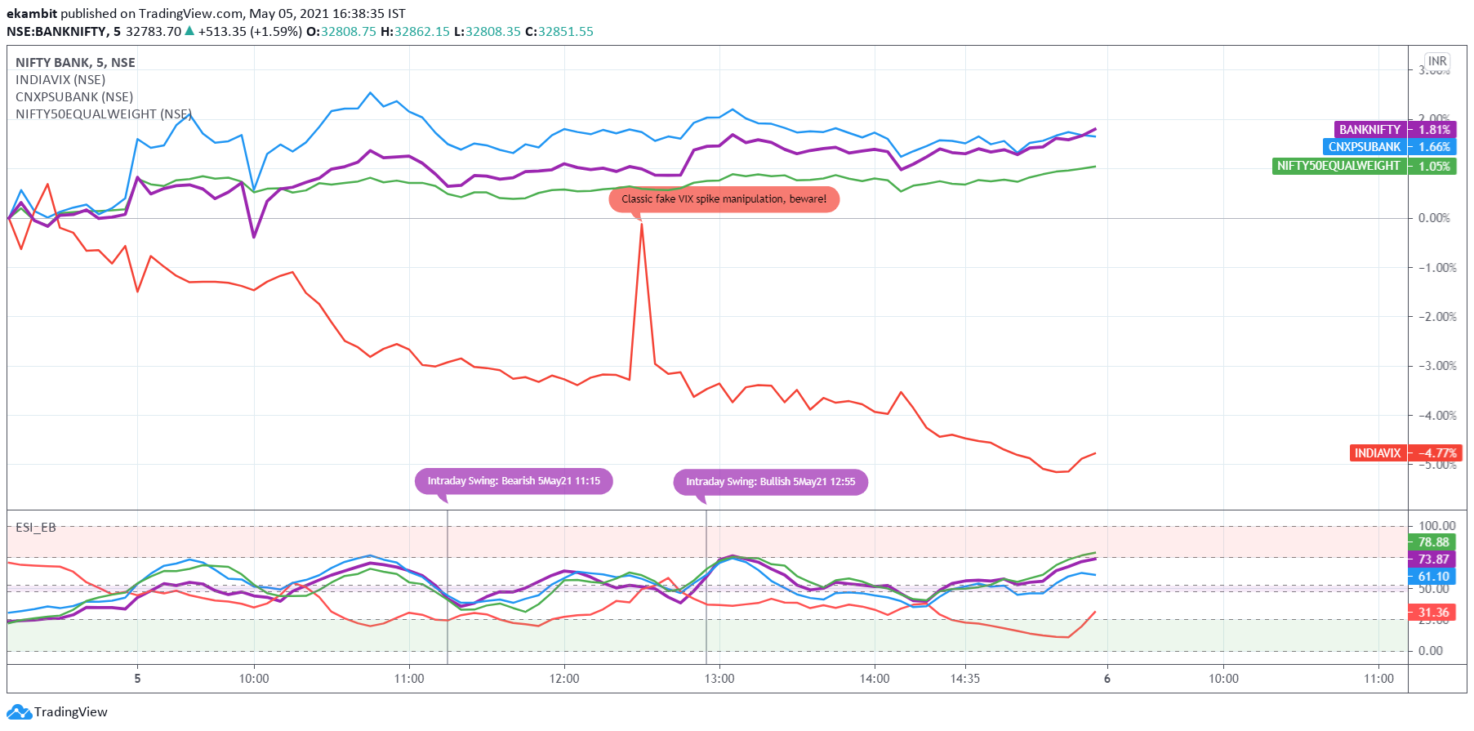The height and width of the screenshot is (731, 1474).
Task: Click the 78.88 green indicator value
Action: (1433, 542)
